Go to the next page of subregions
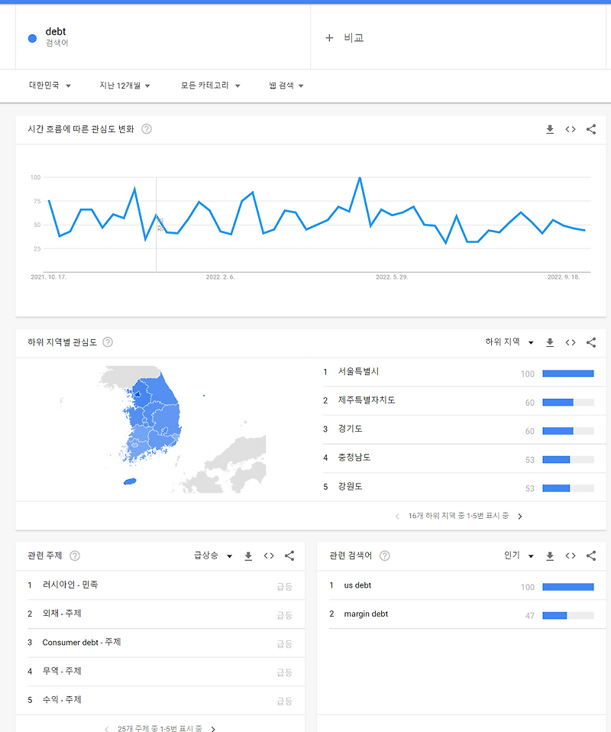 tap(520, 516)
